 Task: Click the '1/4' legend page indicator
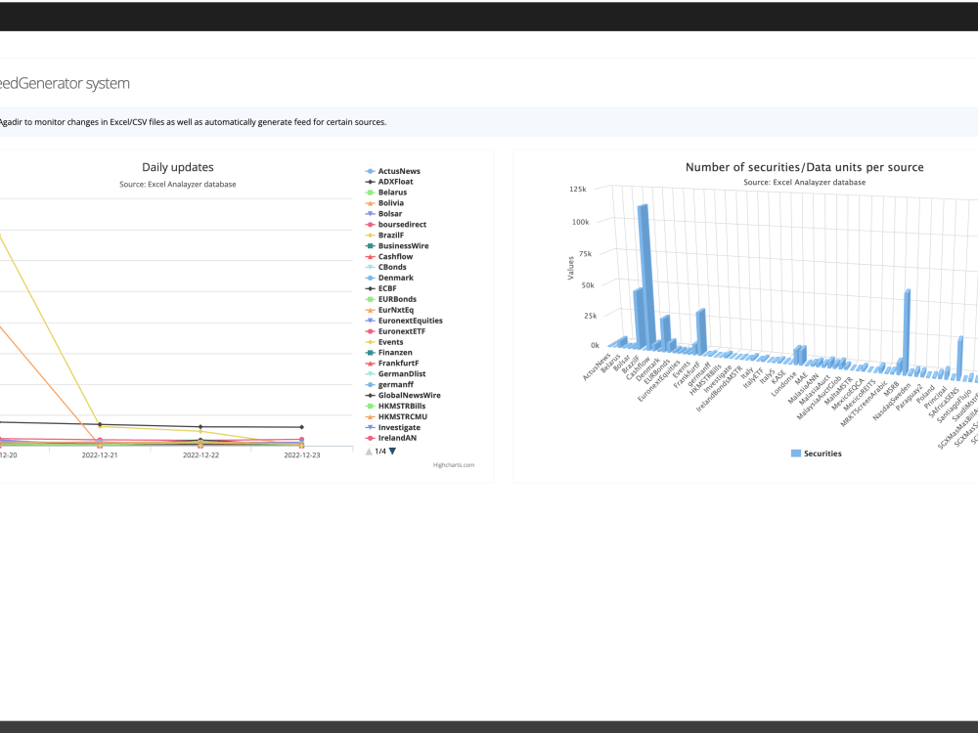380,452
